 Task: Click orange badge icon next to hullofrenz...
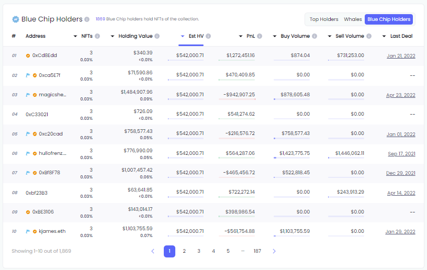point(35,153)
